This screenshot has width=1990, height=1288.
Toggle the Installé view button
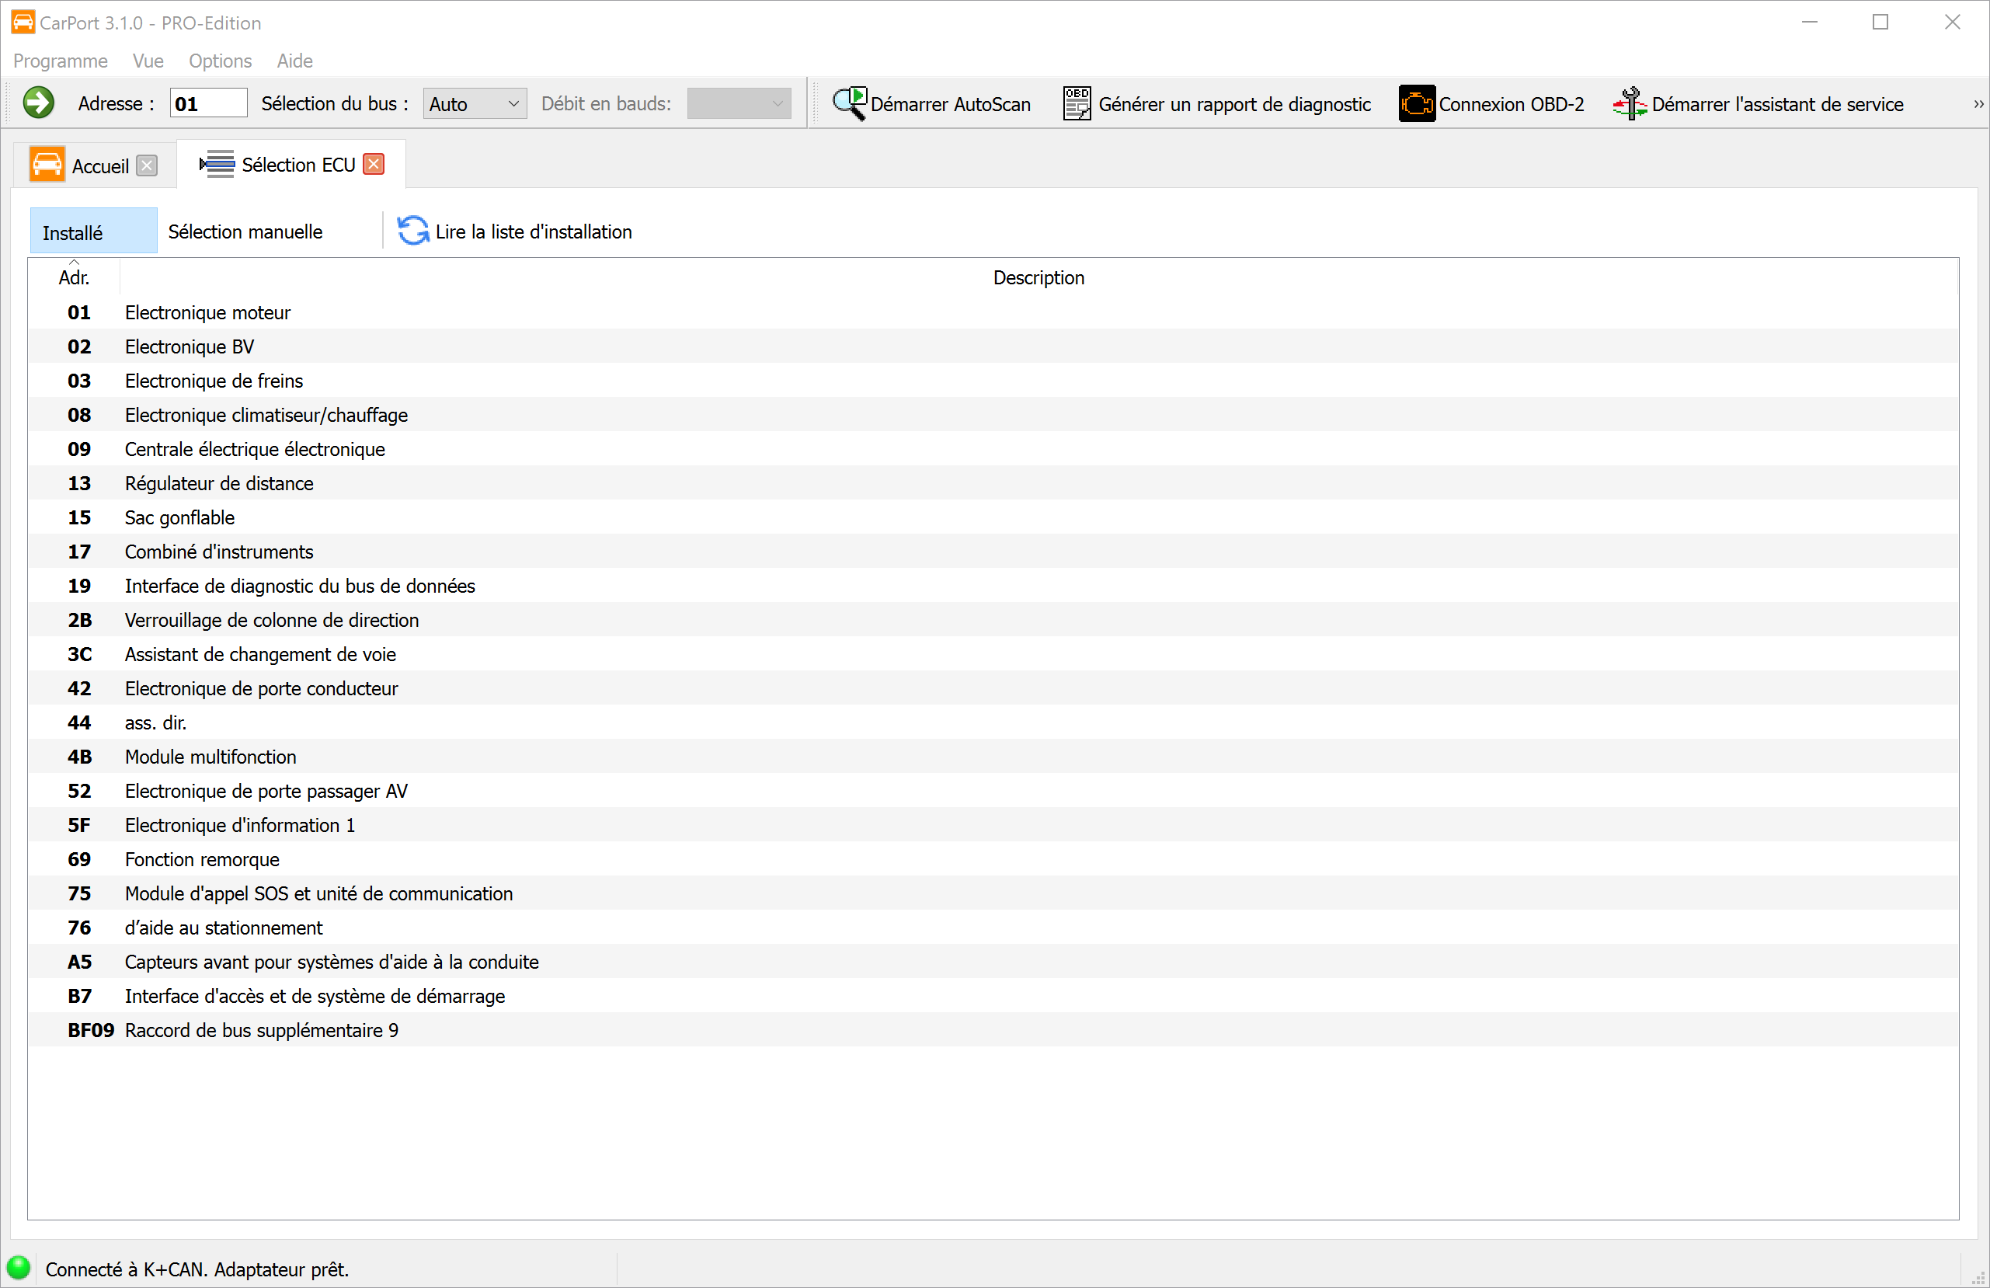tap(92, 231)
